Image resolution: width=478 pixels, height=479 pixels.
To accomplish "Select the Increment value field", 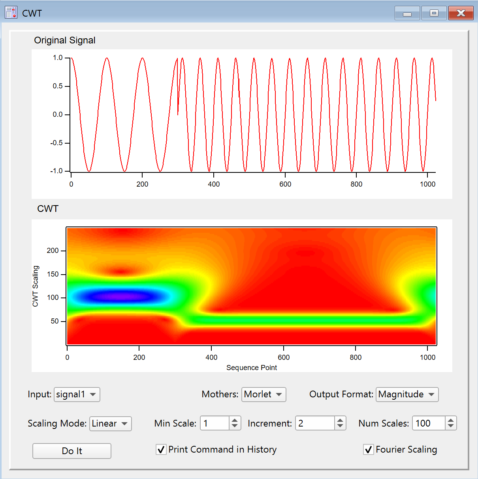I will coord(315,424).
